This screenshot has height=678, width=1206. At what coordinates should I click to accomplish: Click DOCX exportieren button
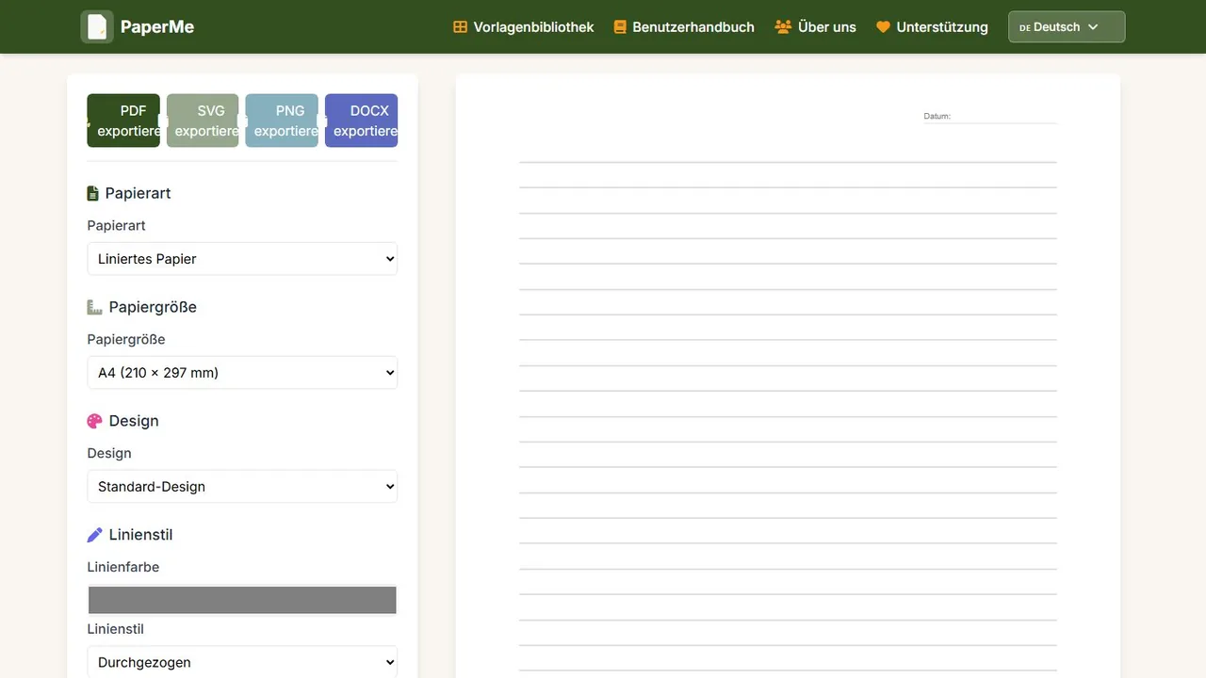pos(361,121)
